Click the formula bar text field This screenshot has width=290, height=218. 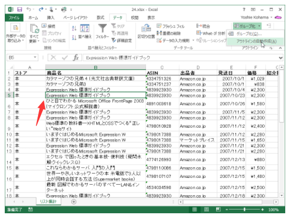tap(180, 58)
